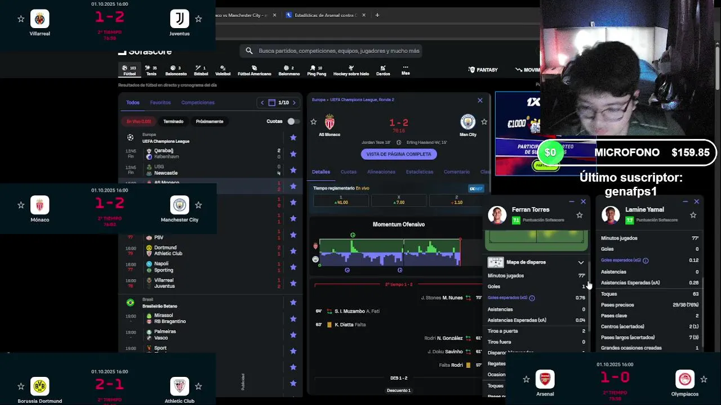Click the 64' substitution icon for Muzambo

point(329,311)
